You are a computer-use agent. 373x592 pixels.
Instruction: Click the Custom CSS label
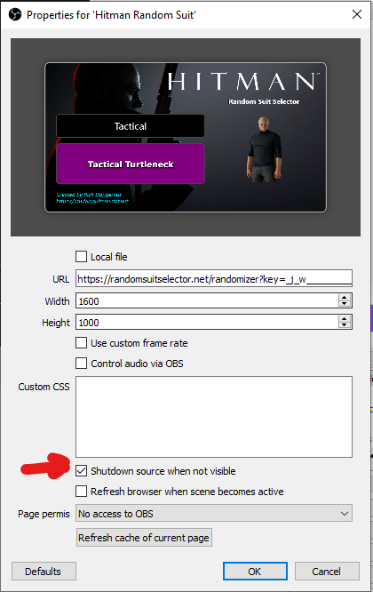tap(44, 387)
